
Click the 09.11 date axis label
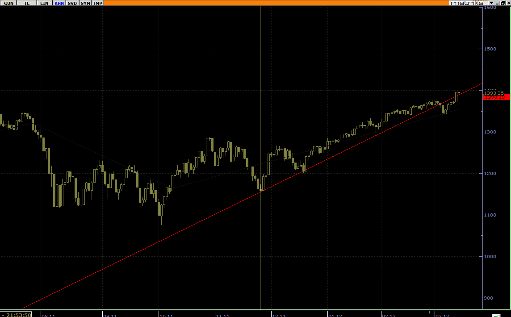110,315
